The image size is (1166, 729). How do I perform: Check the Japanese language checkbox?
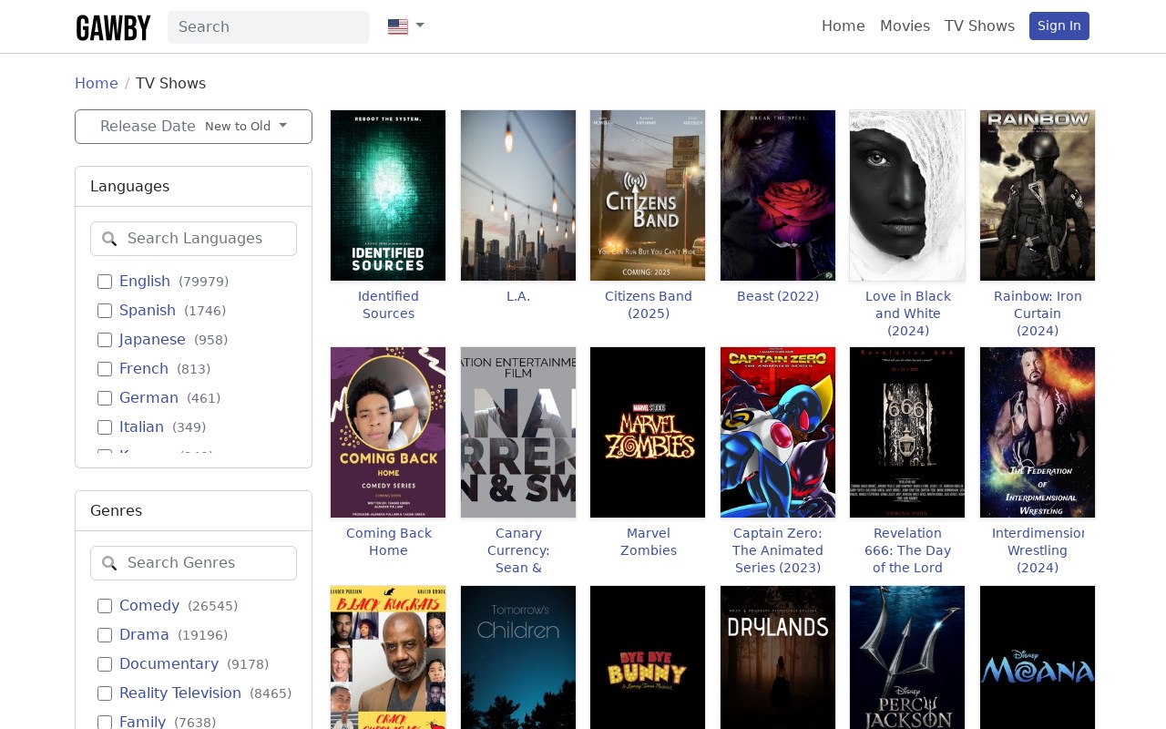[x=105, y=340]
